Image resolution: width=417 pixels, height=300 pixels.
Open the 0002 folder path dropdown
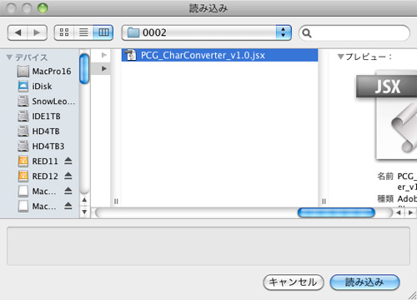pos(207,32)
